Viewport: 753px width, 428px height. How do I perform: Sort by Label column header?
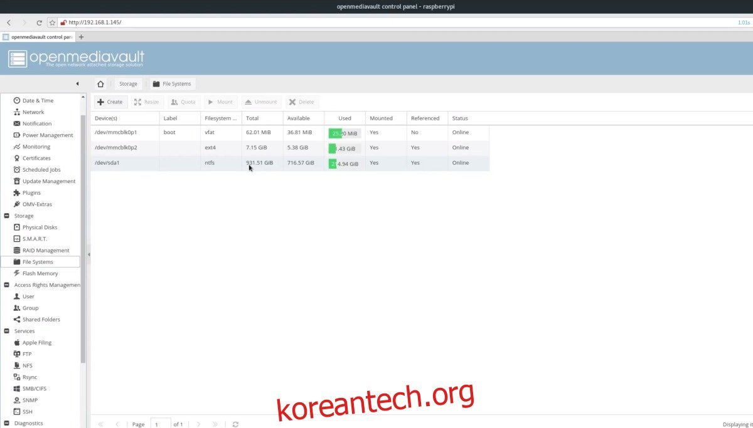click(x=180, y=118)
